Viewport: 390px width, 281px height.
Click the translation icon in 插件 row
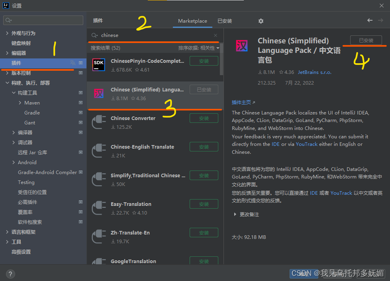73,63
